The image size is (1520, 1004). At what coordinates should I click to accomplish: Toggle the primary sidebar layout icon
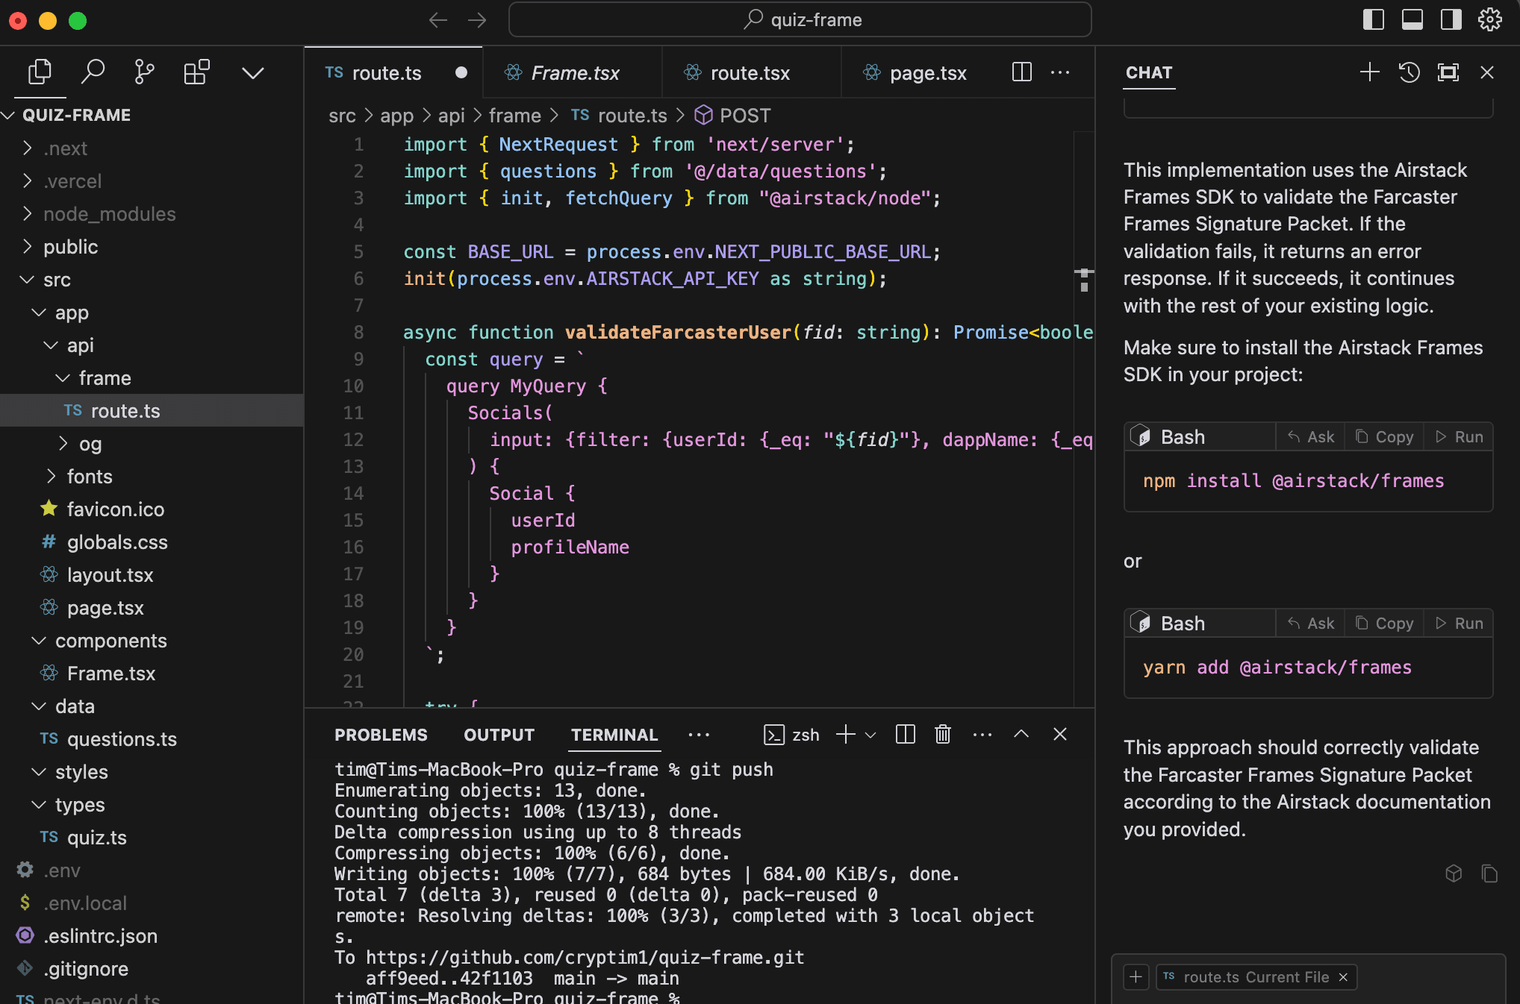1374,19
